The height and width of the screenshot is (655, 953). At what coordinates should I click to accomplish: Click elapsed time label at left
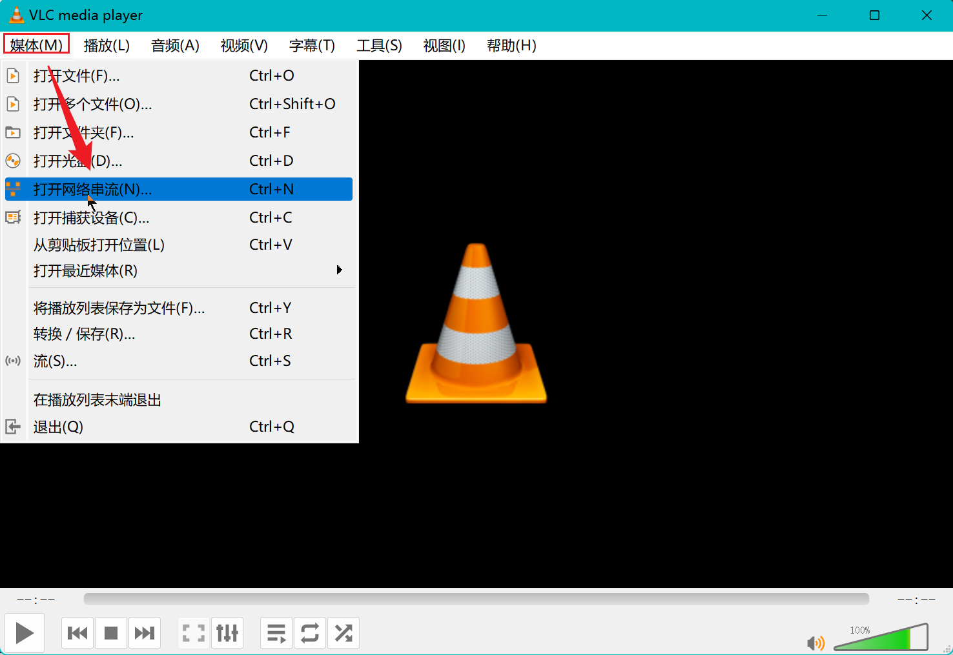(36, 600)
